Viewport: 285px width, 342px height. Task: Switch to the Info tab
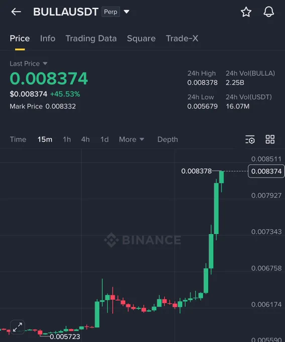point(48,39)
